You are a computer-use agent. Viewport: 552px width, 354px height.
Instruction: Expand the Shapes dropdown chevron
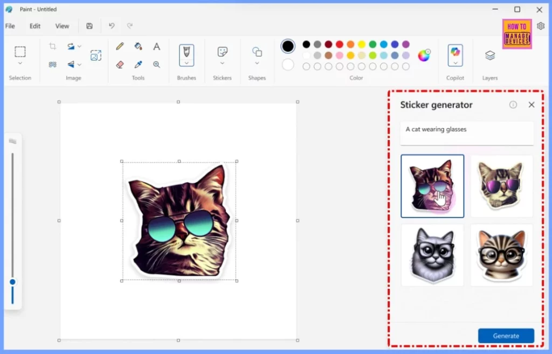[257, 64]
